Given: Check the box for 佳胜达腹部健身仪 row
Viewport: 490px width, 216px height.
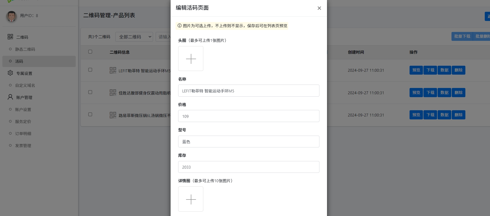Looking at the screenshot, I should tap(90, 92).
